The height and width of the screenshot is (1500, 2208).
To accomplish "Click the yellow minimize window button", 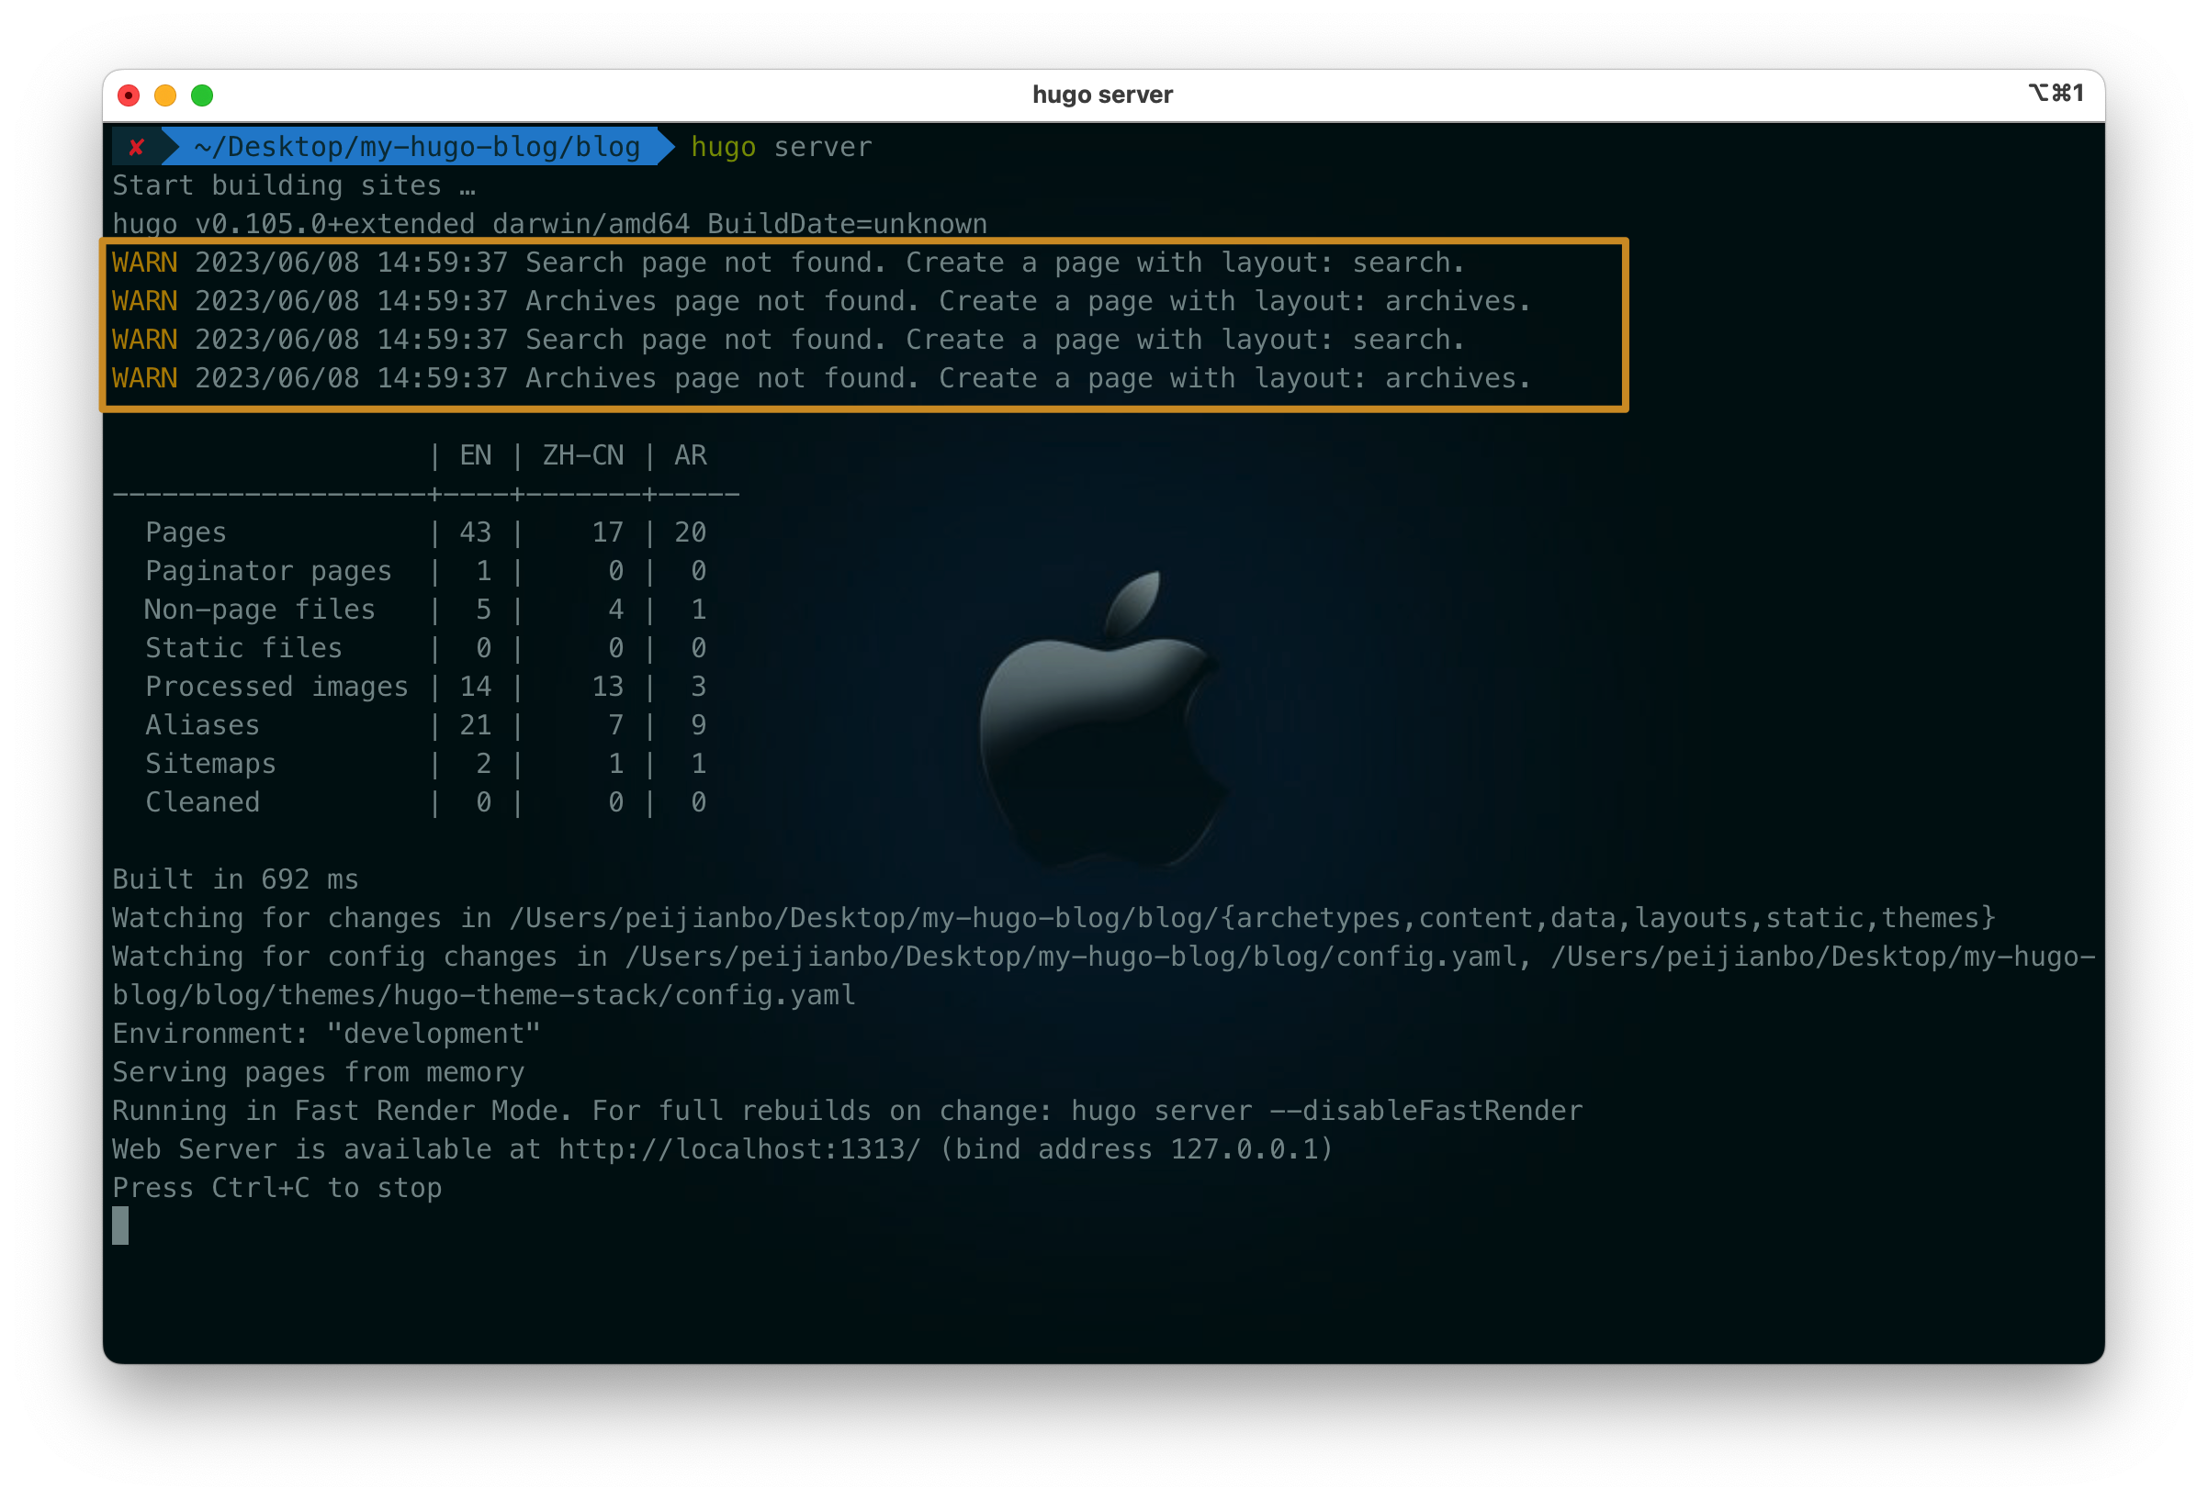I will (x=165, y=95).
